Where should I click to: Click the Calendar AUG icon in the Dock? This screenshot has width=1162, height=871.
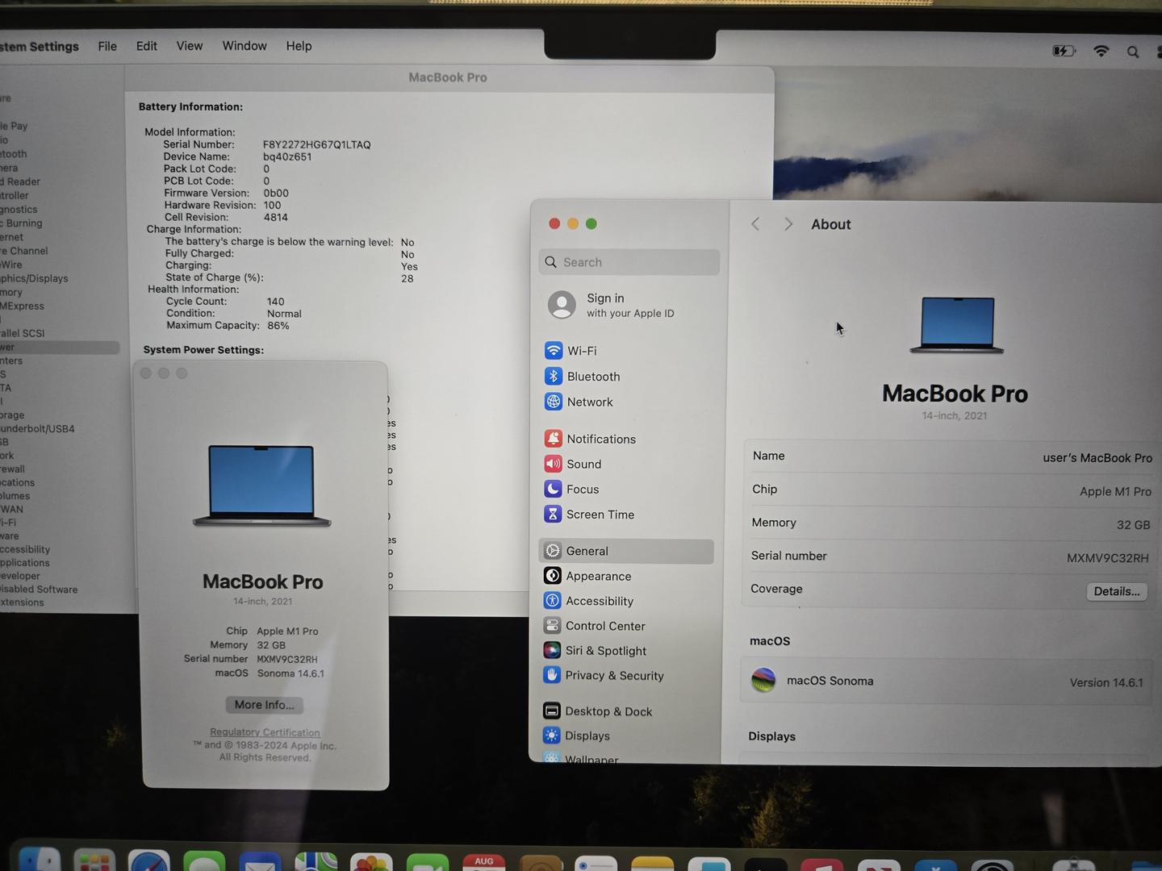[x=484, y=861]
